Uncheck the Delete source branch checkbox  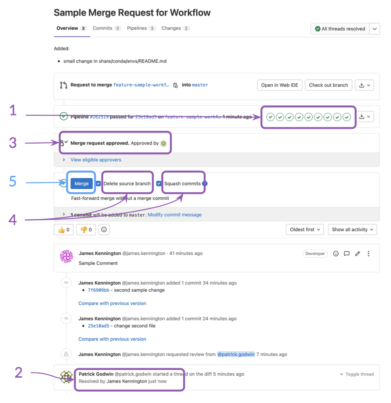(x=98, y=184)
